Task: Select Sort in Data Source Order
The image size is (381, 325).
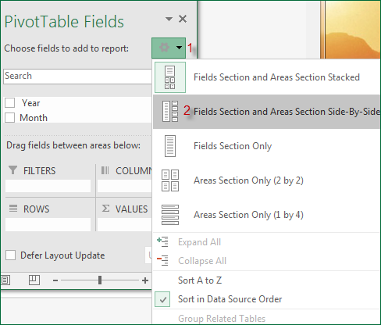Action: pyautogui.click(x=266, y=299)
